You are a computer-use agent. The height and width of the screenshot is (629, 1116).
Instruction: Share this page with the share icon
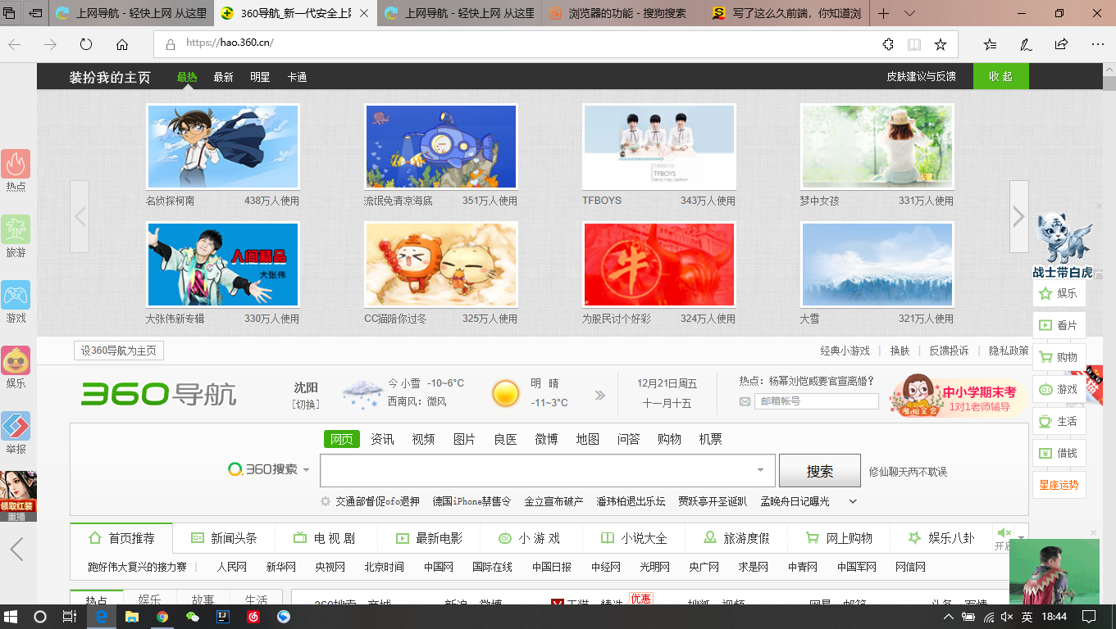click(1062, 44)
